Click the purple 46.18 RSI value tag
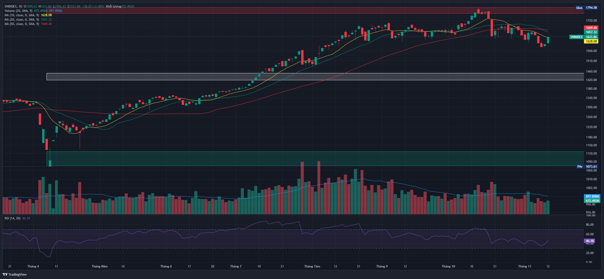 point(590,241)
